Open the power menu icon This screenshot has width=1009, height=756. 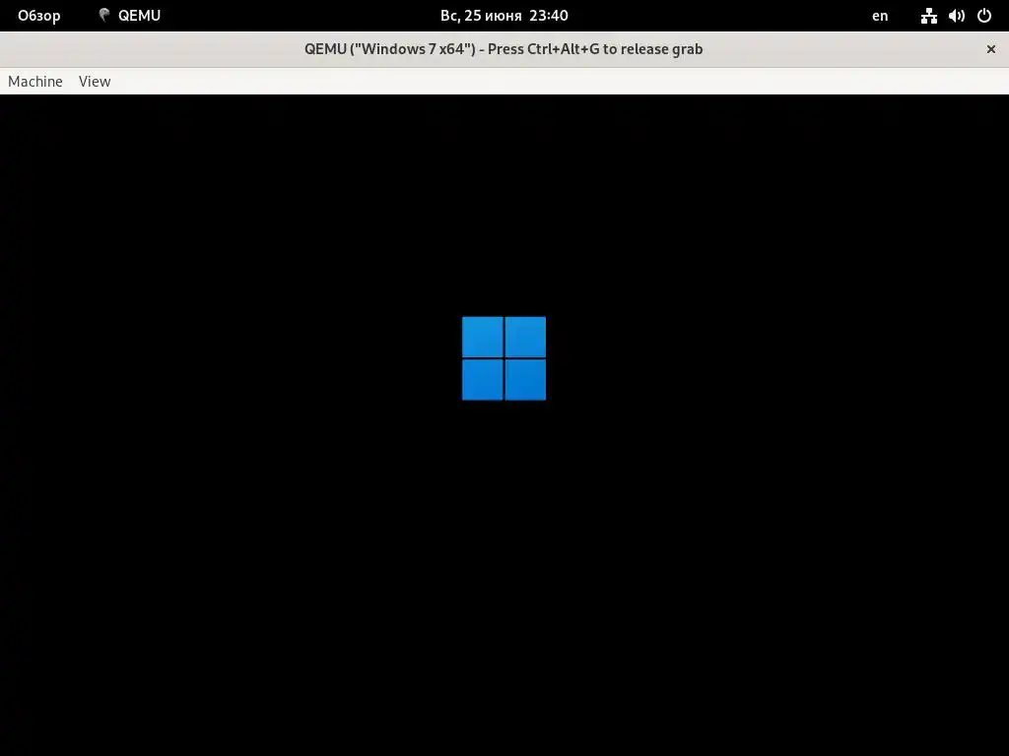(984, 16)
